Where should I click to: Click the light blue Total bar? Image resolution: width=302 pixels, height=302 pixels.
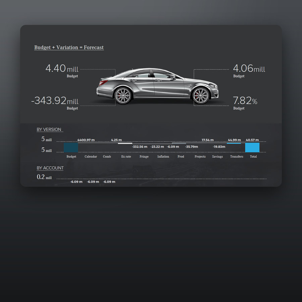pyautogui.click(x=252, y=148)
